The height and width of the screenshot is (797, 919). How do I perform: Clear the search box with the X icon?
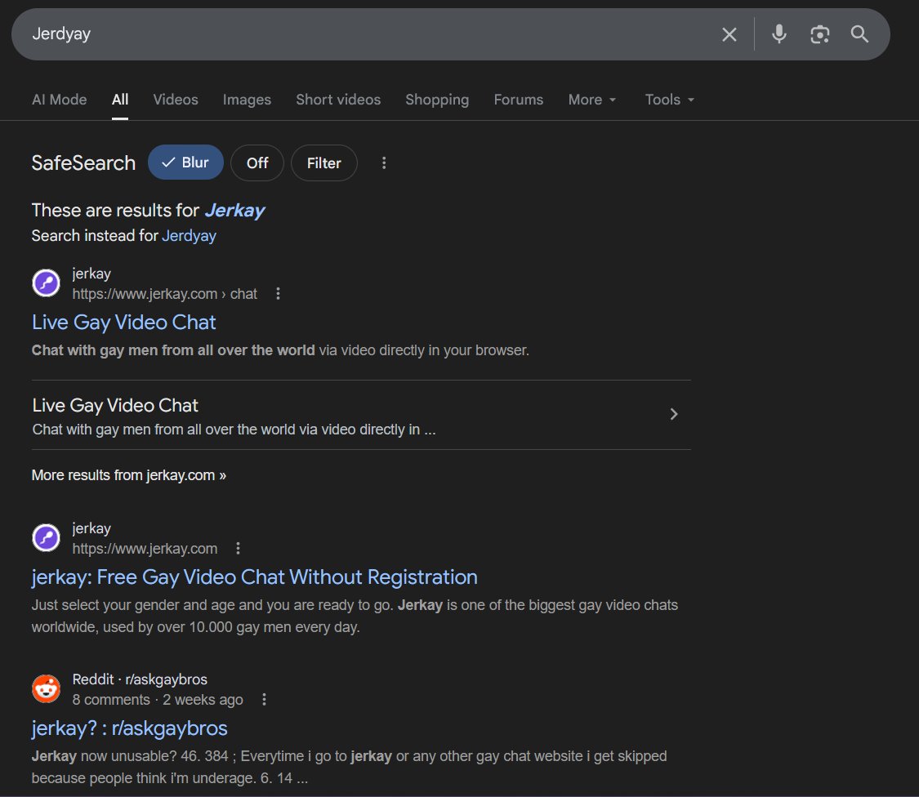click(x=729, y=34)
